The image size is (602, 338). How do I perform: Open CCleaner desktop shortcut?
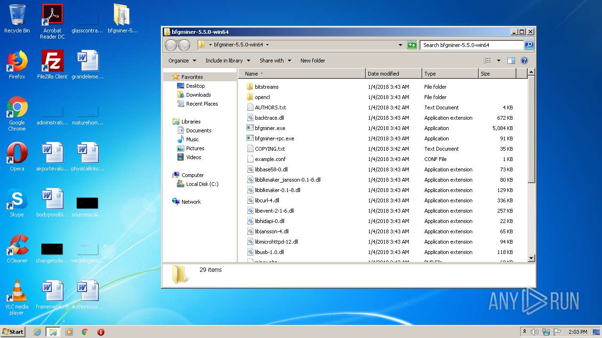[17, 249]
